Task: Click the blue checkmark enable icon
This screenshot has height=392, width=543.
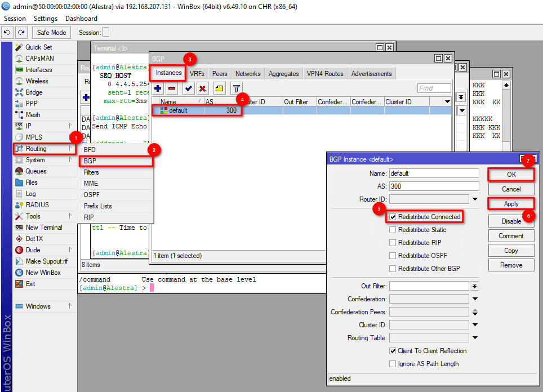Action: point(189,88)
